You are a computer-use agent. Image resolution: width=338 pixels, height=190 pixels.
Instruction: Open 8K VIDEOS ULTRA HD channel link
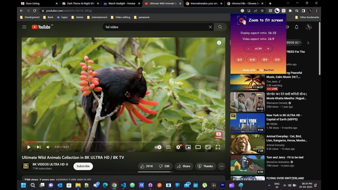coord(49,164)
